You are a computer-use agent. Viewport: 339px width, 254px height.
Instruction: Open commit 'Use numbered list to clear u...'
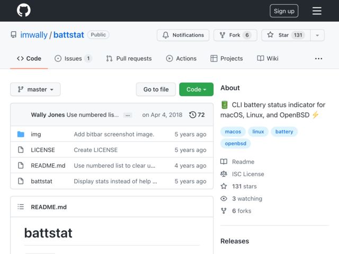114,166
